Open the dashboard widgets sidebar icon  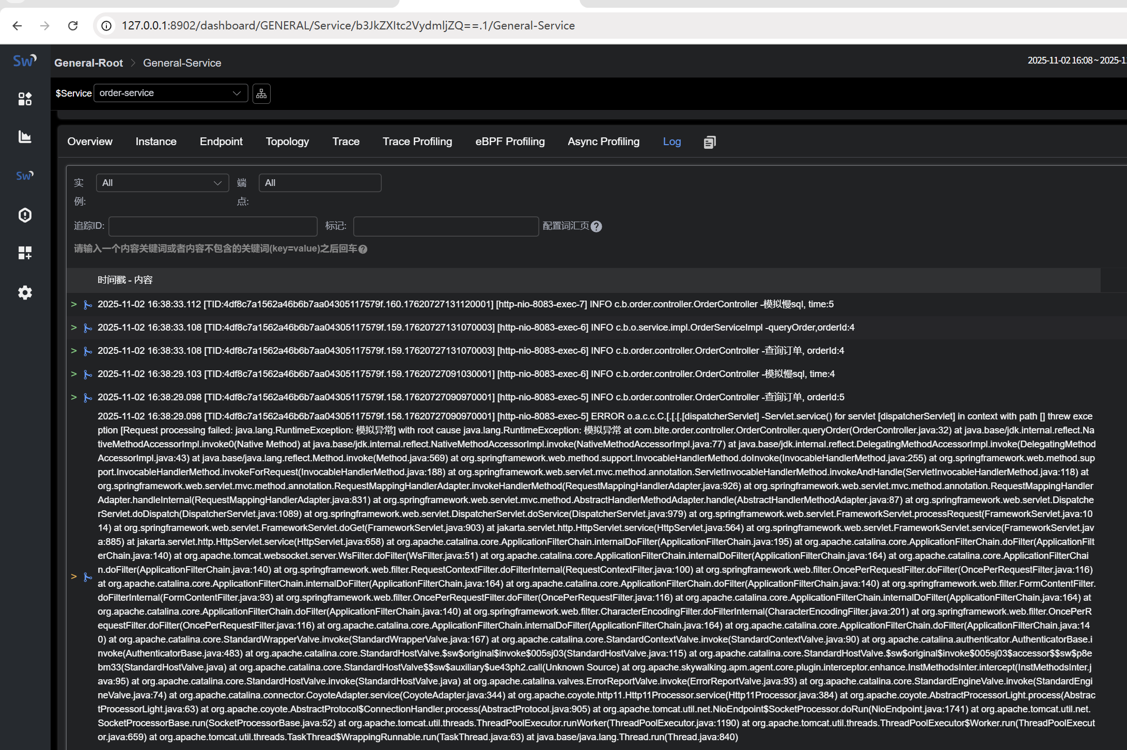pyautogui.click(x=25, y=99)
